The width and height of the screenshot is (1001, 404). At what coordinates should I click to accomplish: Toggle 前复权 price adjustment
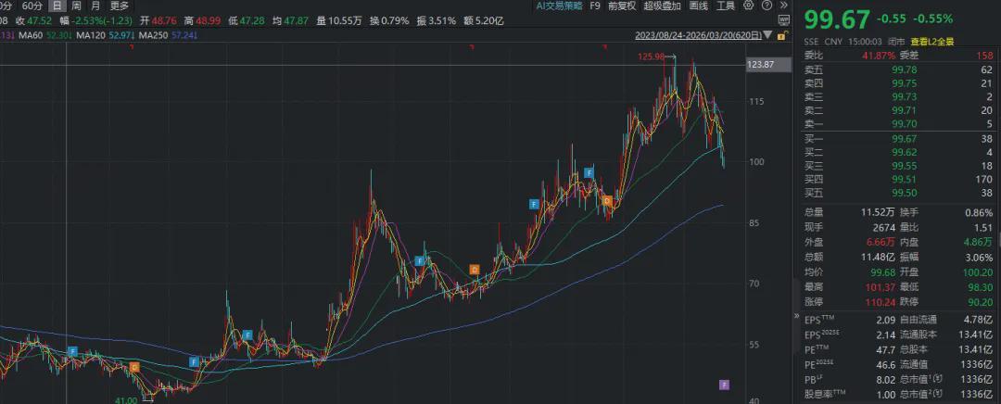[x=622, y=6]
